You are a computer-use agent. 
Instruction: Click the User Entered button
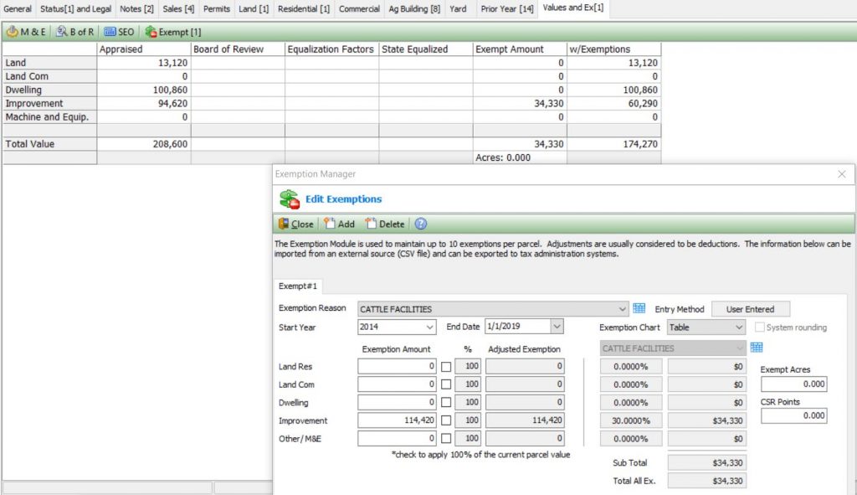point(750,309)
